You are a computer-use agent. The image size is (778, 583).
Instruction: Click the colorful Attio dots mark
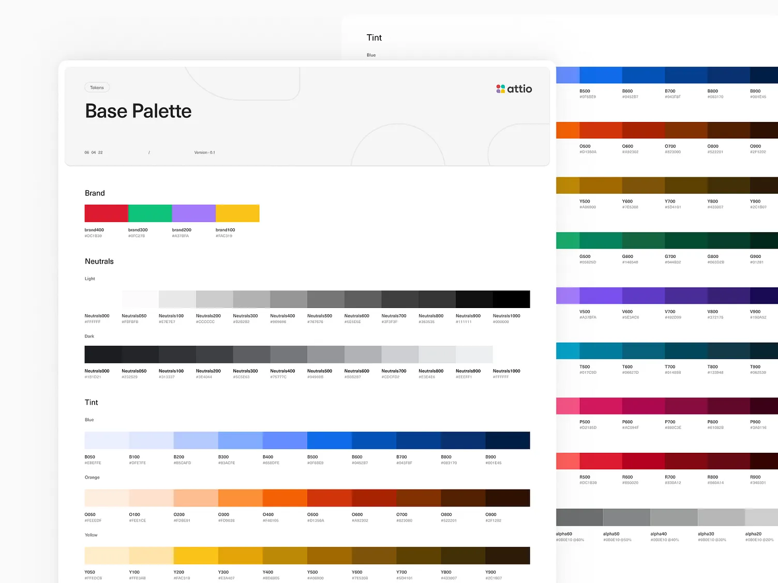tap(500, 88)
